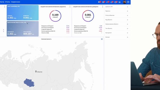The height and width of the screenshot is (90, 160).
Task: Expand the 'Код объекта' filter
Action: [x=127, y=20]
